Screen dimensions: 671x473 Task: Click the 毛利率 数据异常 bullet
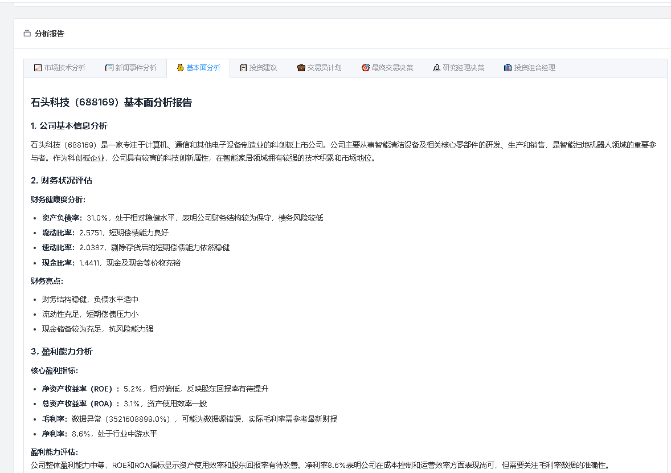coord(190,419)
